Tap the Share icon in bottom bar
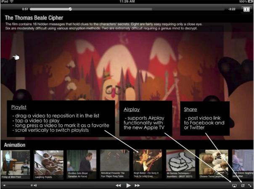254x189 pixels. (x=243, y=186)
